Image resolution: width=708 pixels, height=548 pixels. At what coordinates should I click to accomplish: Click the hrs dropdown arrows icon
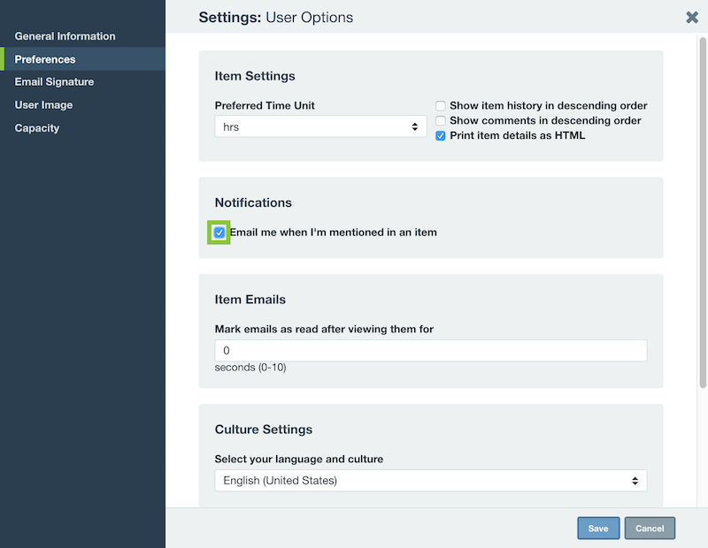pos(414,126)
